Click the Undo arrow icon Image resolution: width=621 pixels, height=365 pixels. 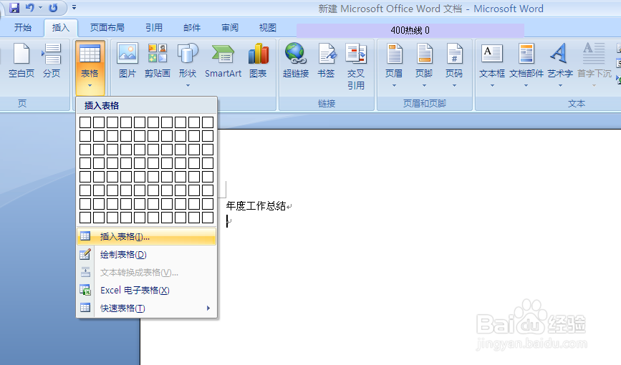coord(30,8)
